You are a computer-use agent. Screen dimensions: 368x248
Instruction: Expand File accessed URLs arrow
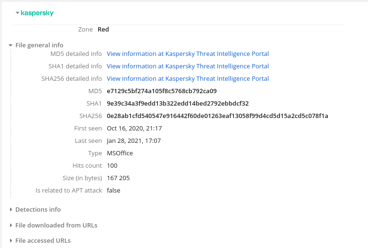point(11,241)
